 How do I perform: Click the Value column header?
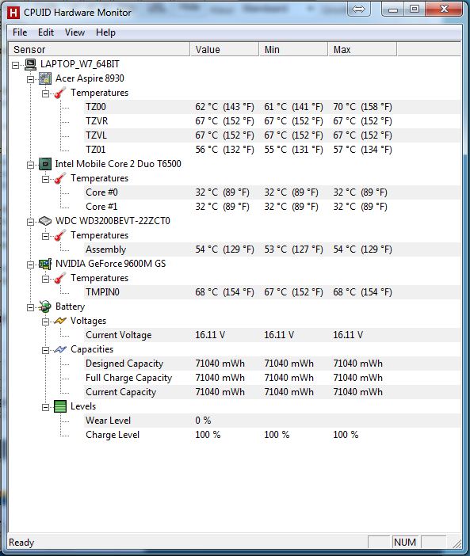coord(224,49)
